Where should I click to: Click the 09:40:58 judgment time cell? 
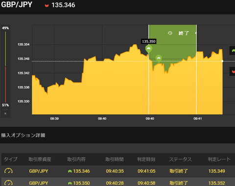(146, 183)
